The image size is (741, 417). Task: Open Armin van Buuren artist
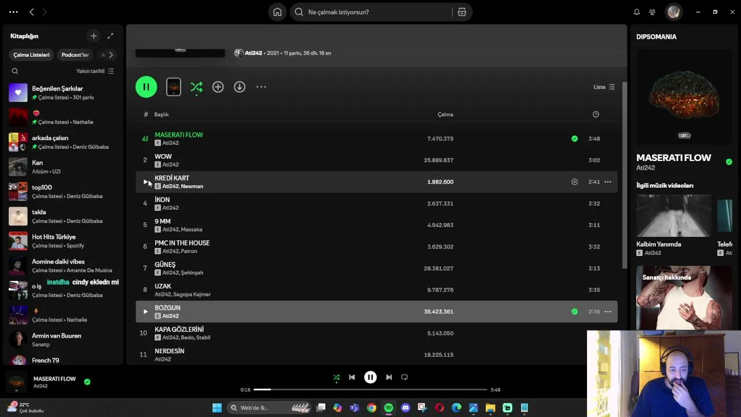coord(64,340)
